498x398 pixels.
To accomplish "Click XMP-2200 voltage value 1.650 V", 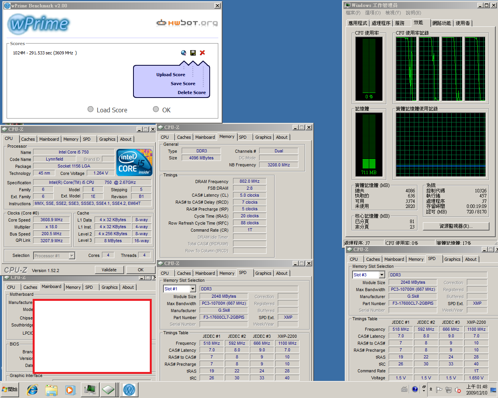I will (477, 378).
